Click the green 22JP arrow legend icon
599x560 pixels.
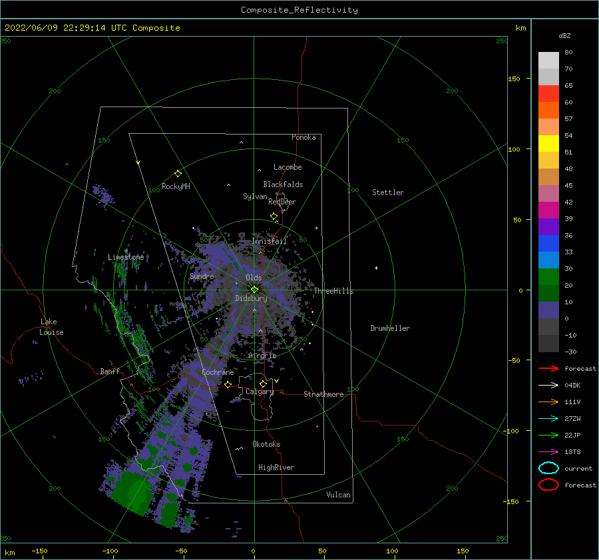click(548, 435)
